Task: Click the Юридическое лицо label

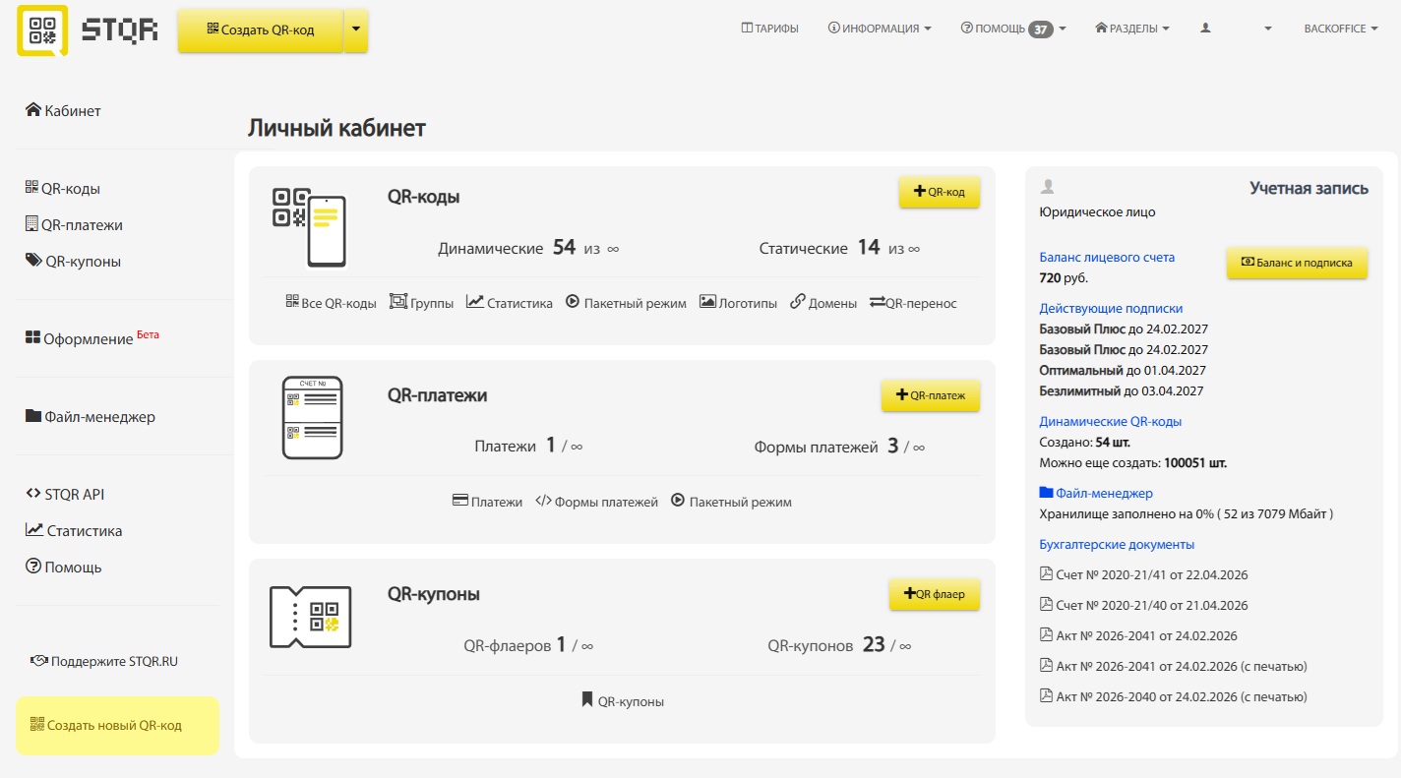Action: 1097,211
